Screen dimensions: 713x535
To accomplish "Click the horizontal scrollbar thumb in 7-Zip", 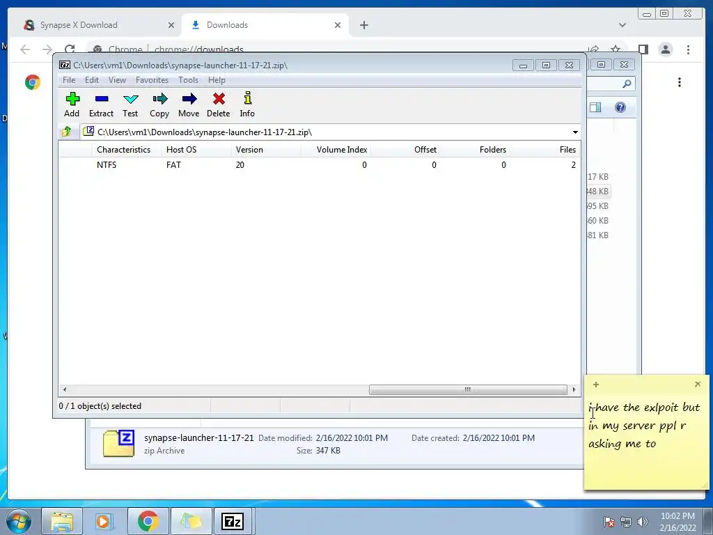I will 468,390.
